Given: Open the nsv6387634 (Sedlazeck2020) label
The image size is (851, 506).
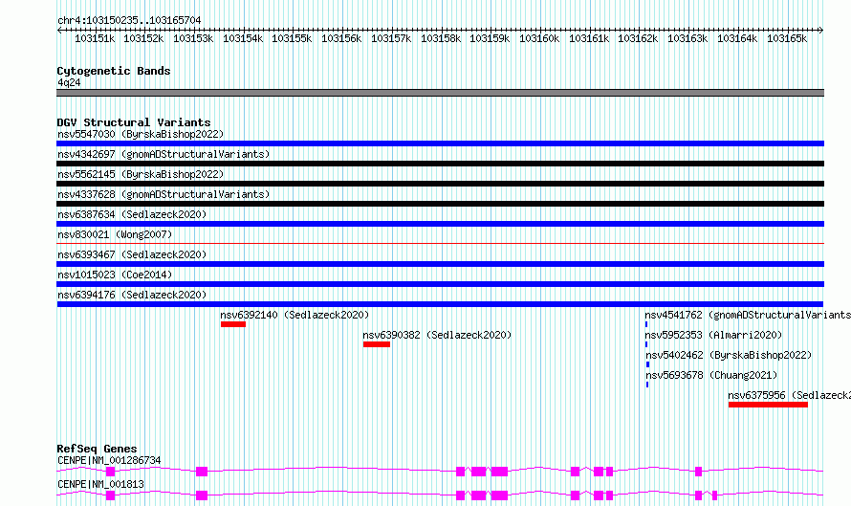Looking at the screenshot, I should tap(132, 214).
